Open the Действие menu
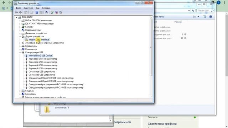Screen dimensions: 228x128 28,8
